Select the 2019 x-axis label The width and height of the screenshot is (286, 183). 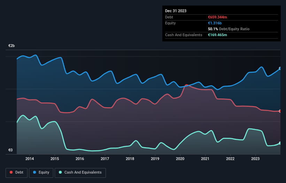click(x=155, y=159)
